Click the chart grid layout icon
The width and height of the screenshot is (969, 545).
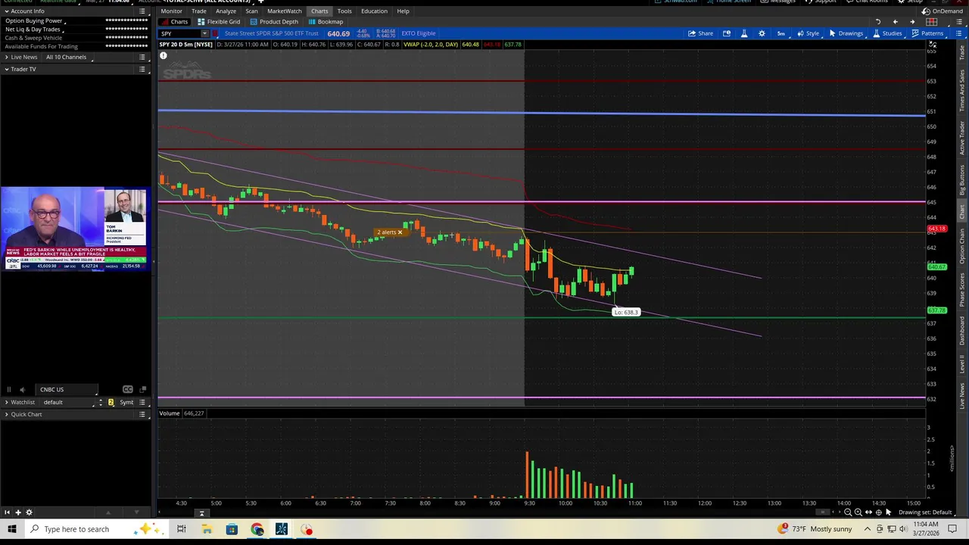pos(932,22)
